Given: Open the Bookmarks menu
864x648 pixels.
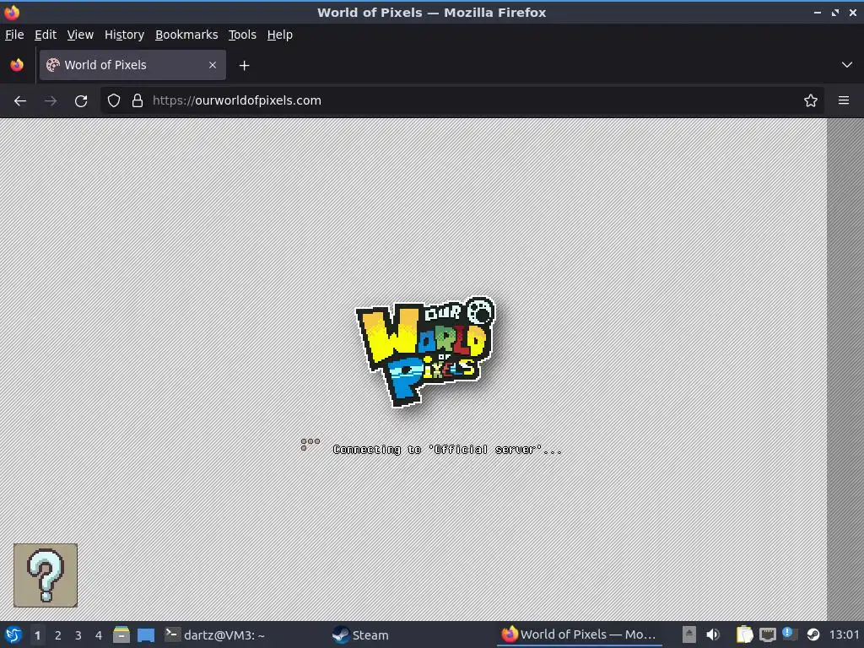Looking at the screenshot, I should [186, 35].
